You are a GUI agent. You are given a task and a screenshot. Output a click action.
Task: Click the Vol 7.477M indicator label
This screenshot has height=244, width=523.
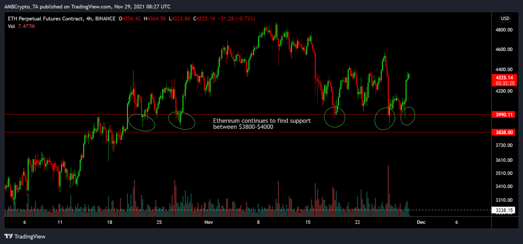[20, 26]
